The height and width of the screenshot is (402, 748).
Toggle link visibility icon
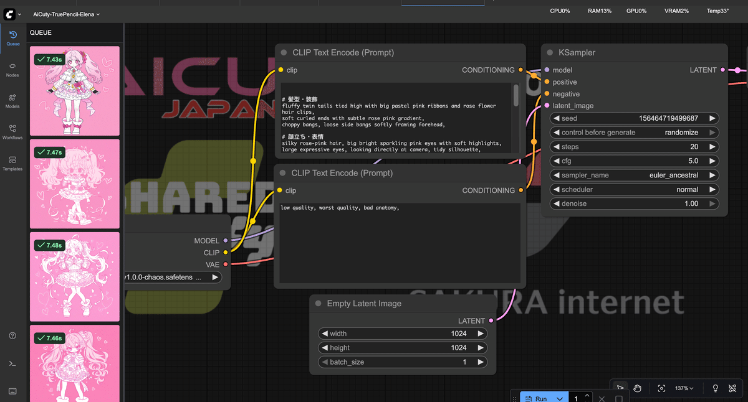(733, 388)
